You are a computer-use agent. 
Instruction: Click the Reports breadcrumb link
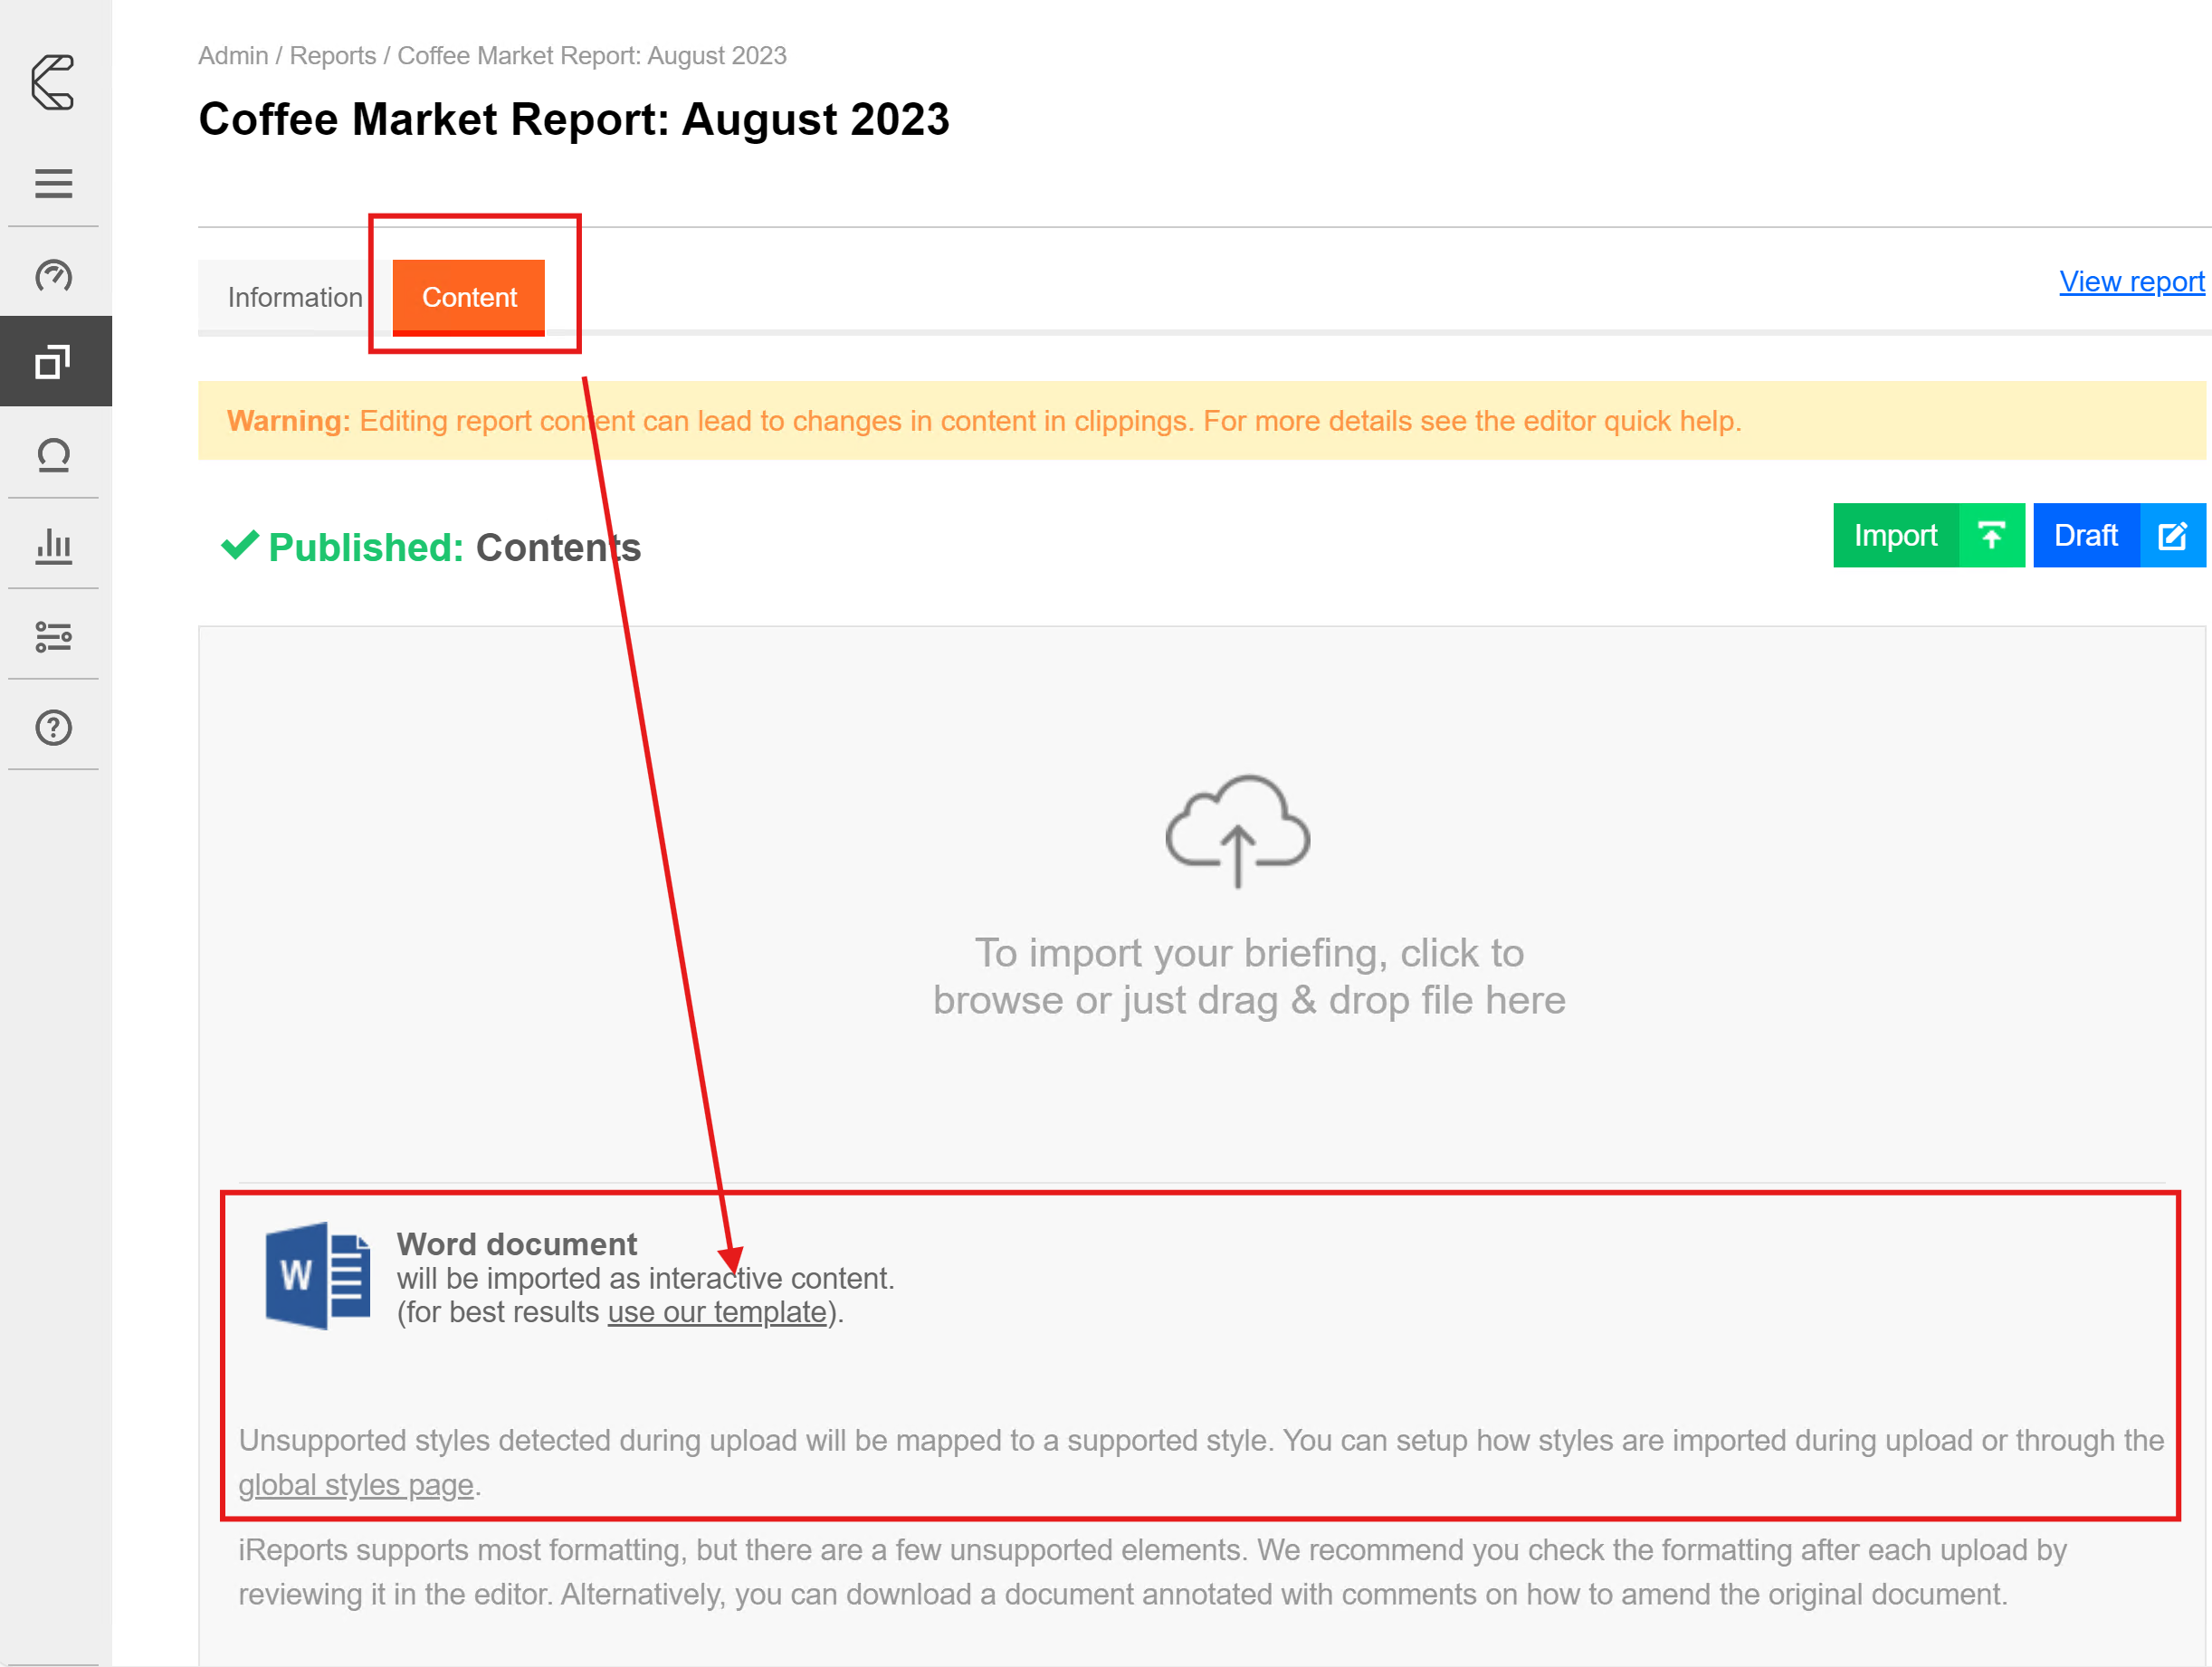point(333,55)
